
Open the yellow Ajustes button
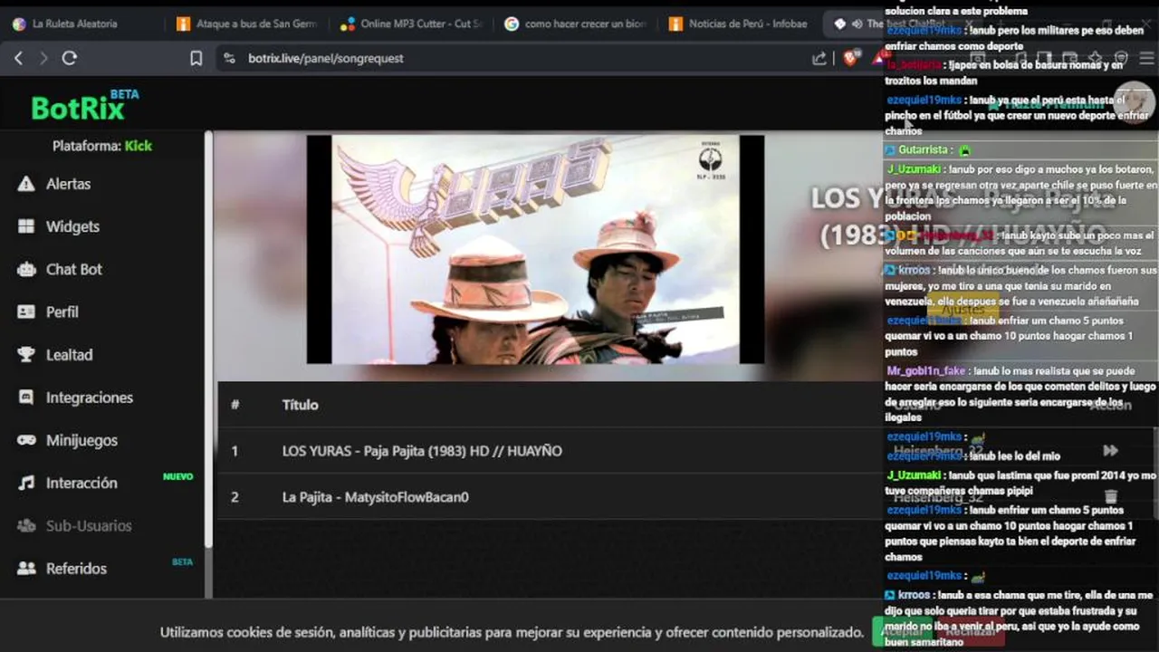click(x=963, y=309)
